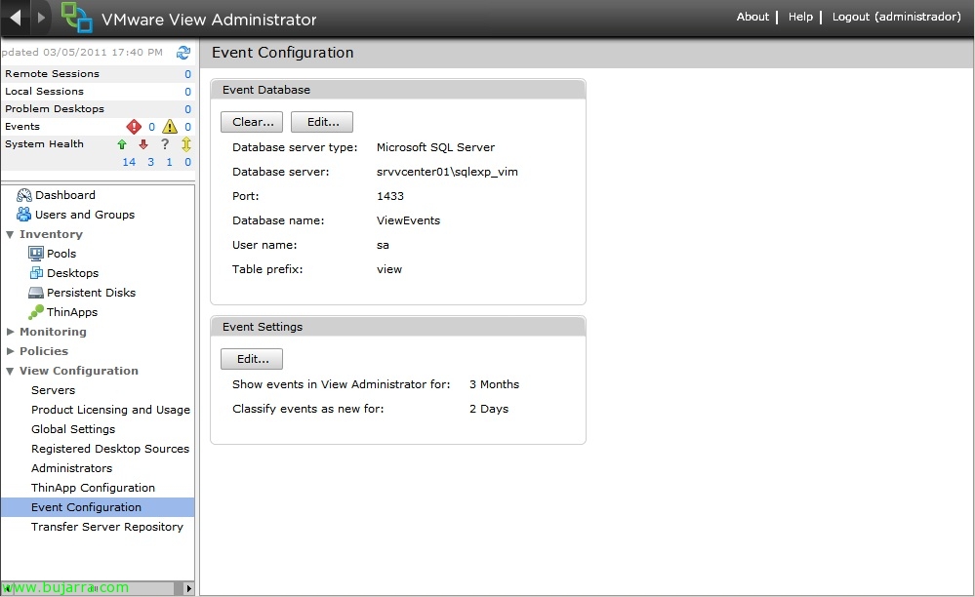Log out via Logout (administrador) link

pyautogui.click(x=896, y=17)
